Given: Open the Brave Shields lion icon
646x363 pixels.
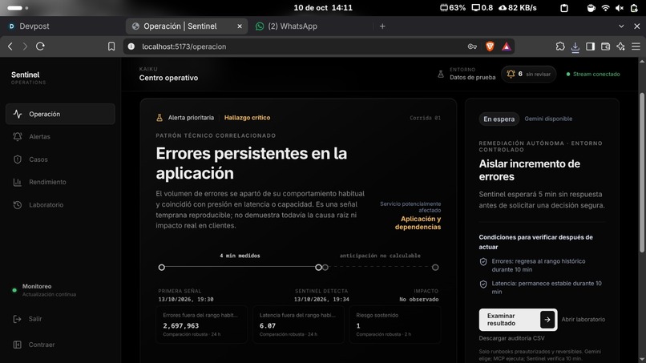Looking at the screenshot, I should 490,46.
